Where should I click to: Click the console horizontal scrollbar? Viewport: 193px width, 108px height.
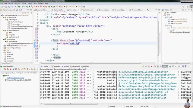tap(71, 104)
